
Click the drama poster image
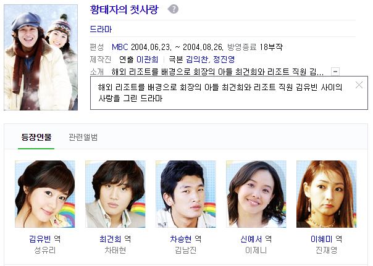(41, 57)
